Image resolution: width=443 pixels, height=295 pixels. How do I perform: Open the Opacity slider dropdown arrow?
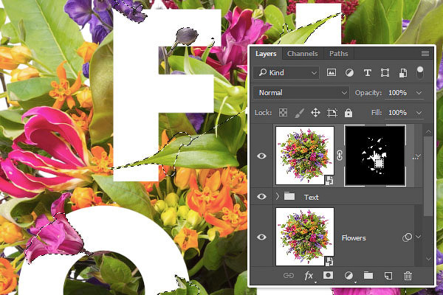point(419,93)
